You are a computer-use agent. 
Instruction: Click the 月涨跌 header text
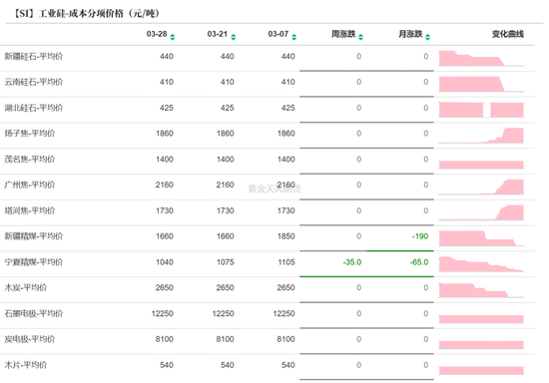point(410,34)
